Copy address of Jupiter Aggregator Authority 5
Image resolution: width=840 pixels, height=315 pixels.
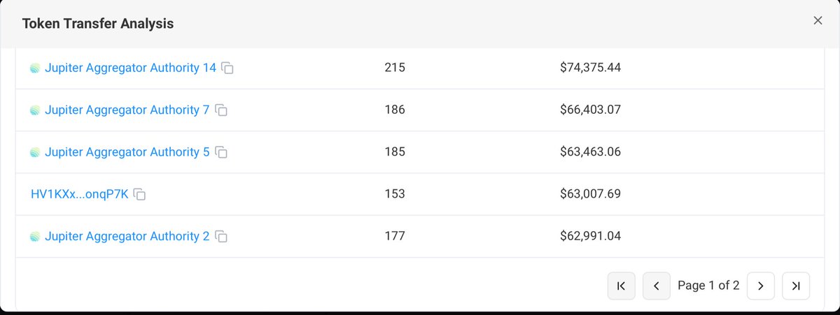pyautogui.click(x=221, y=152)
